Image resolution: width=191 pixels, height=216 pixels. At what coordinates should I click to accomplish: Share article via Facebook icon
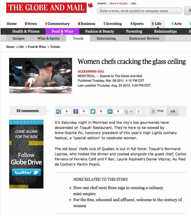(76, 111)
